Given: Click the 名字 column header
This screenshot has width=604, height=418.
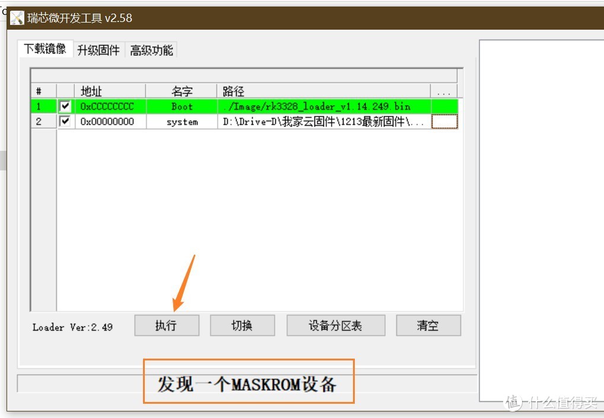Looking at the screenshot, I should click(182, 91).
